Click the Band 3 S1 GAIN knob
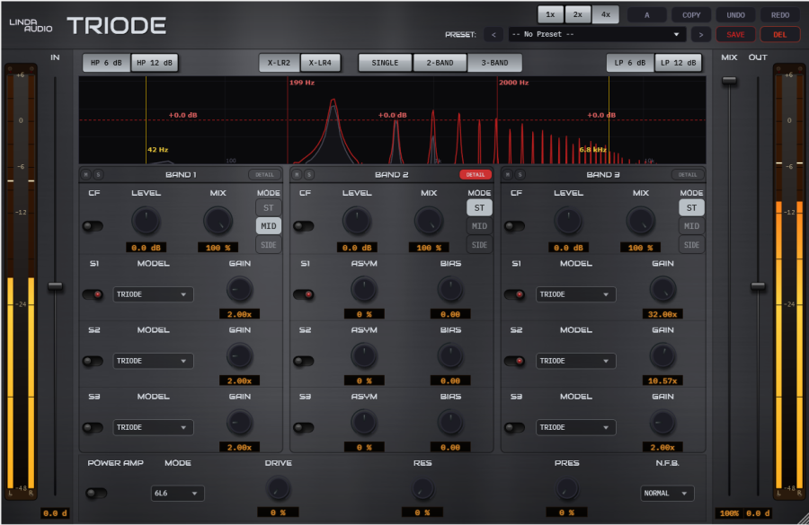Screen dimensions: 809x525 coord(662,290)
